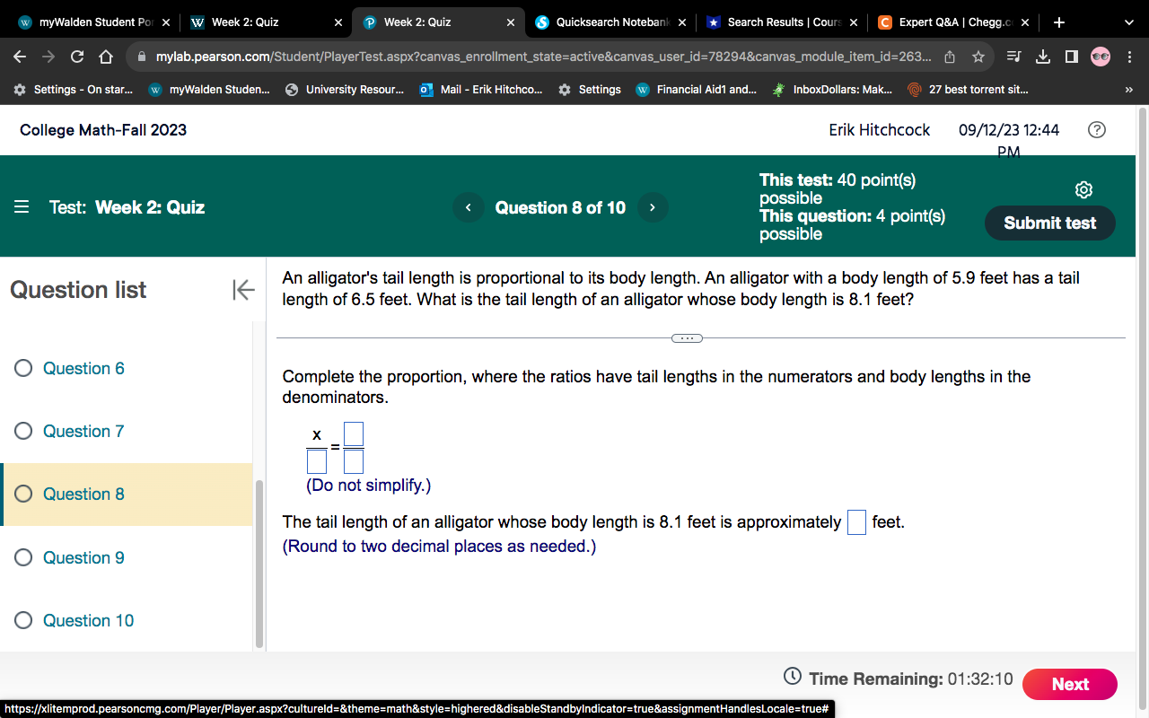The width and height of the screenshot is (1149, 718).
Task: Open the help question mark icon
Action: click(1096, 129)
